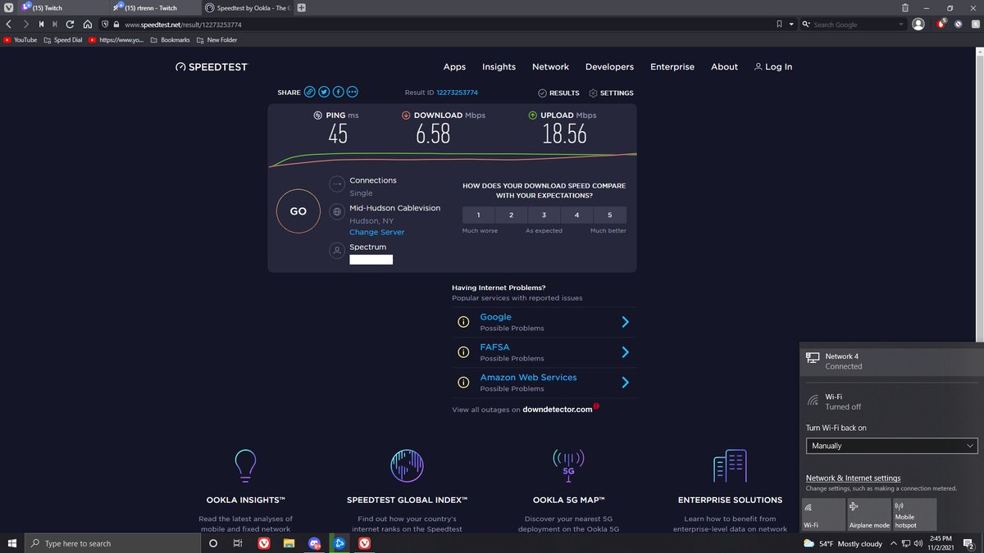Go back with the browser back arrow
Image resolution: width=984 pixels, height=553 pixels.
[x=8, y=25]
